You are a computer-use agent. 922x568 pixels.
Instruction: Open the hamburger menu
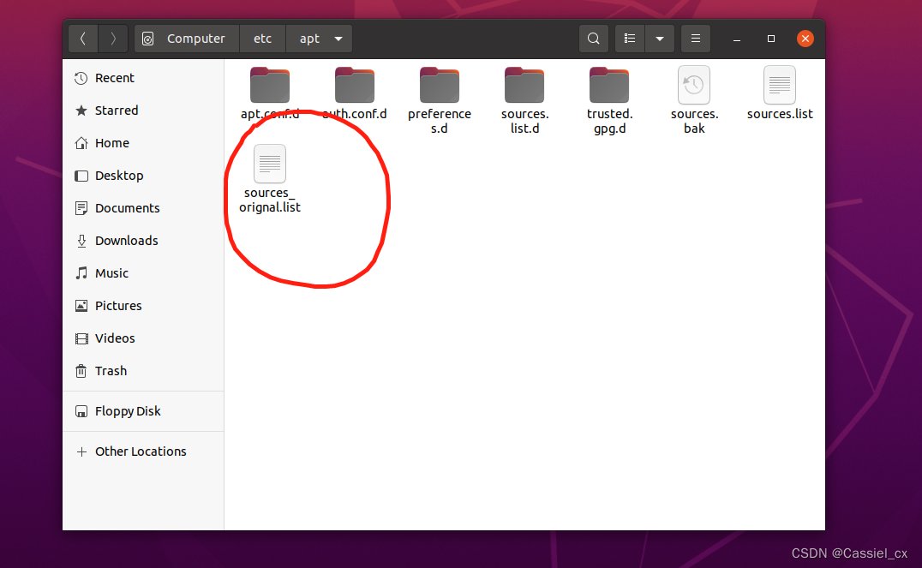click(x=695, y=39)
